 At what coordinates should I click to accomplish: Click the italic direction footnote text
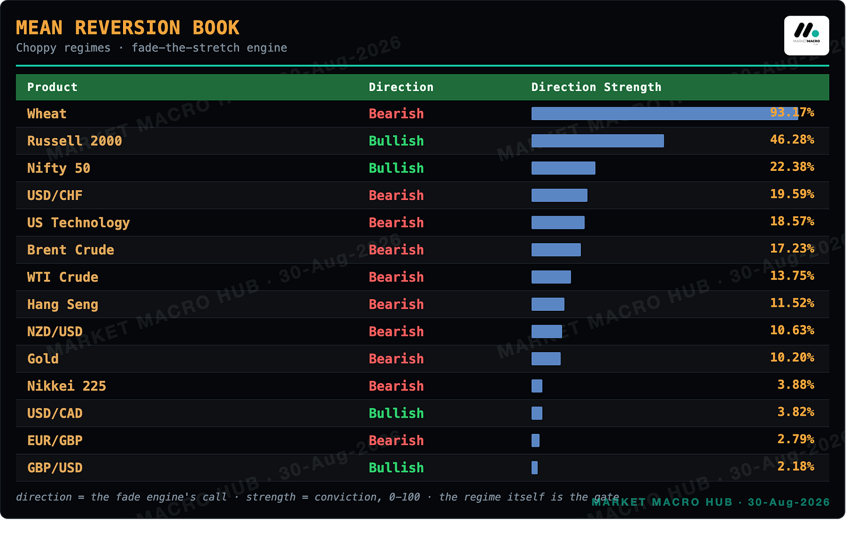click(318, 497)
